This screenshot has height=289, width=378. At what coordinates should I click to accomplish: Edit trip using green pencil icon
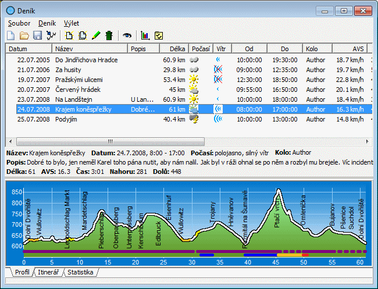coord(96,35)
